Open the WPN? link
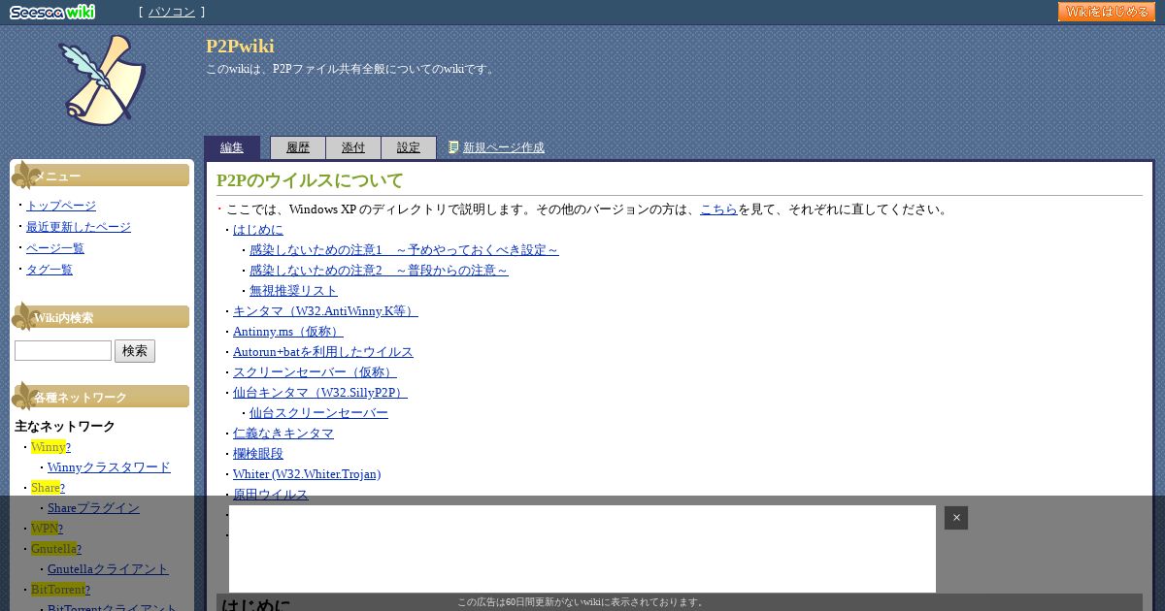Image resolution: width=1165 pixels, height=611 pixels. pyautogui.click(x=47, y=529)
